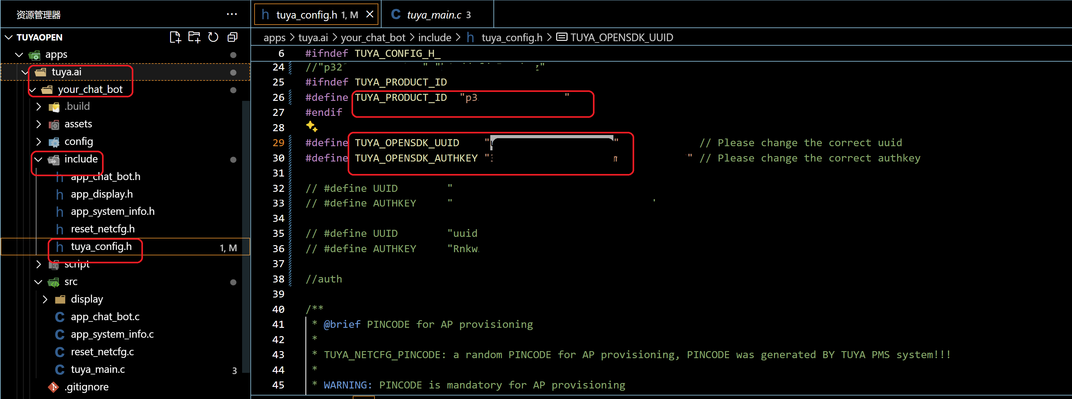The width and height of the screenshot is (1072, 399).
Task: Click the symbol icon before TUYA_OPENSDK_UUID breadcrumb
Action: 561,37
